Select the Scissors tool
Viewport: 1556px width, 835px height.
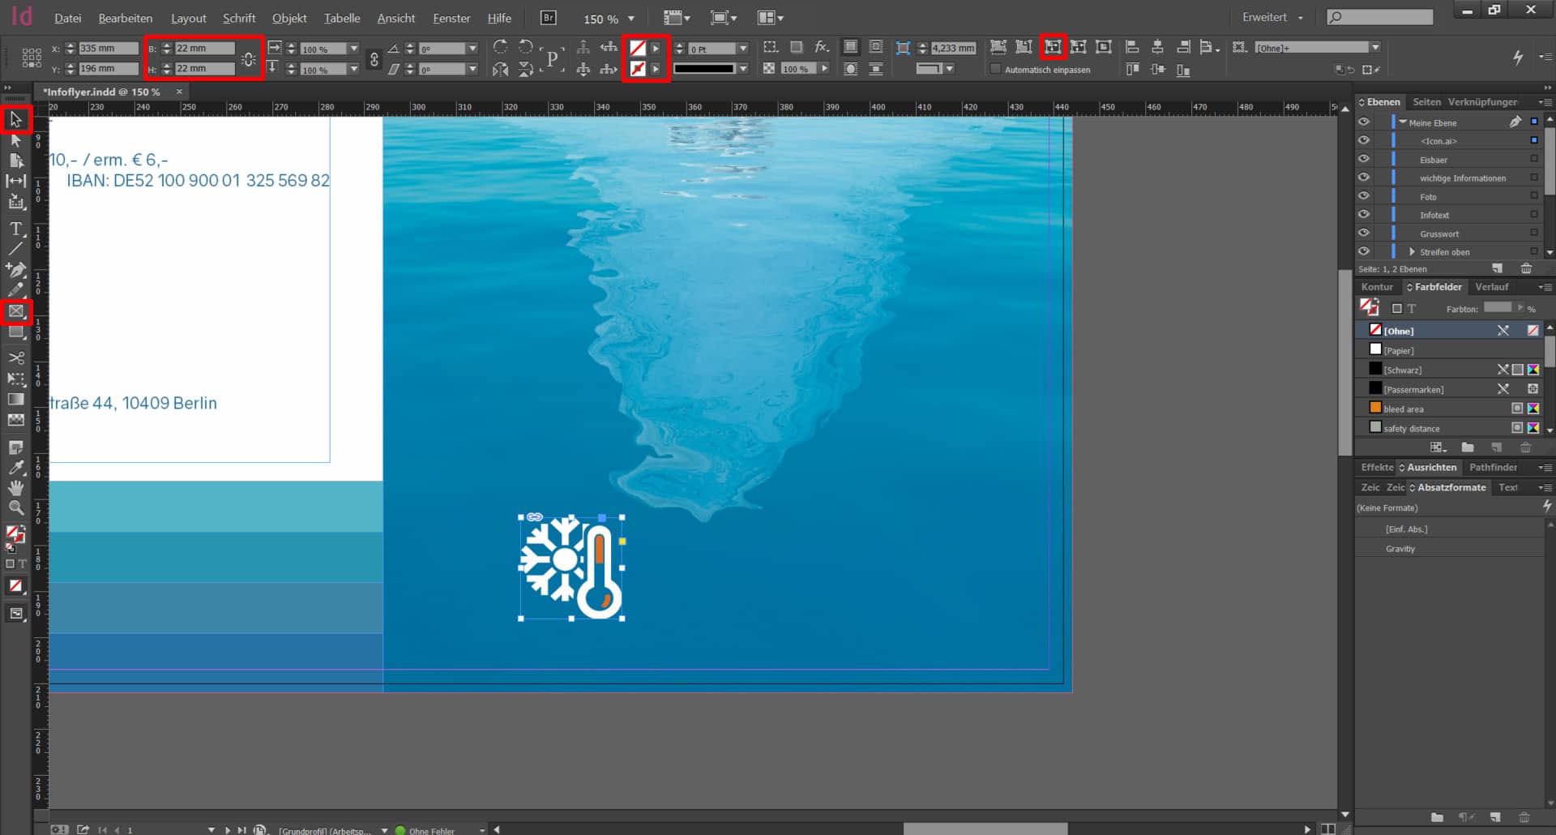pyautogui.click(x=15, y=358)
